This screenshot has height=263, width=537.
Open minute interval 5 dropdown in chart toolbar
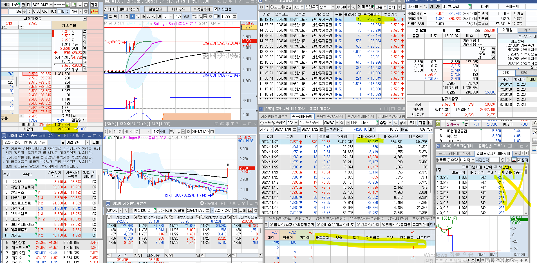171,17
